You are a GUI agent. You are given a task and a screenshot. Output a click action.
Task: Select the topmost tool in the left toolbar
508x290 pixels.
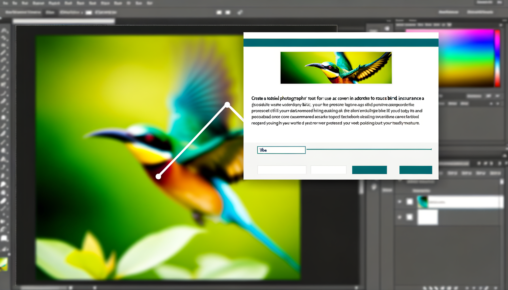click(5, 31)
